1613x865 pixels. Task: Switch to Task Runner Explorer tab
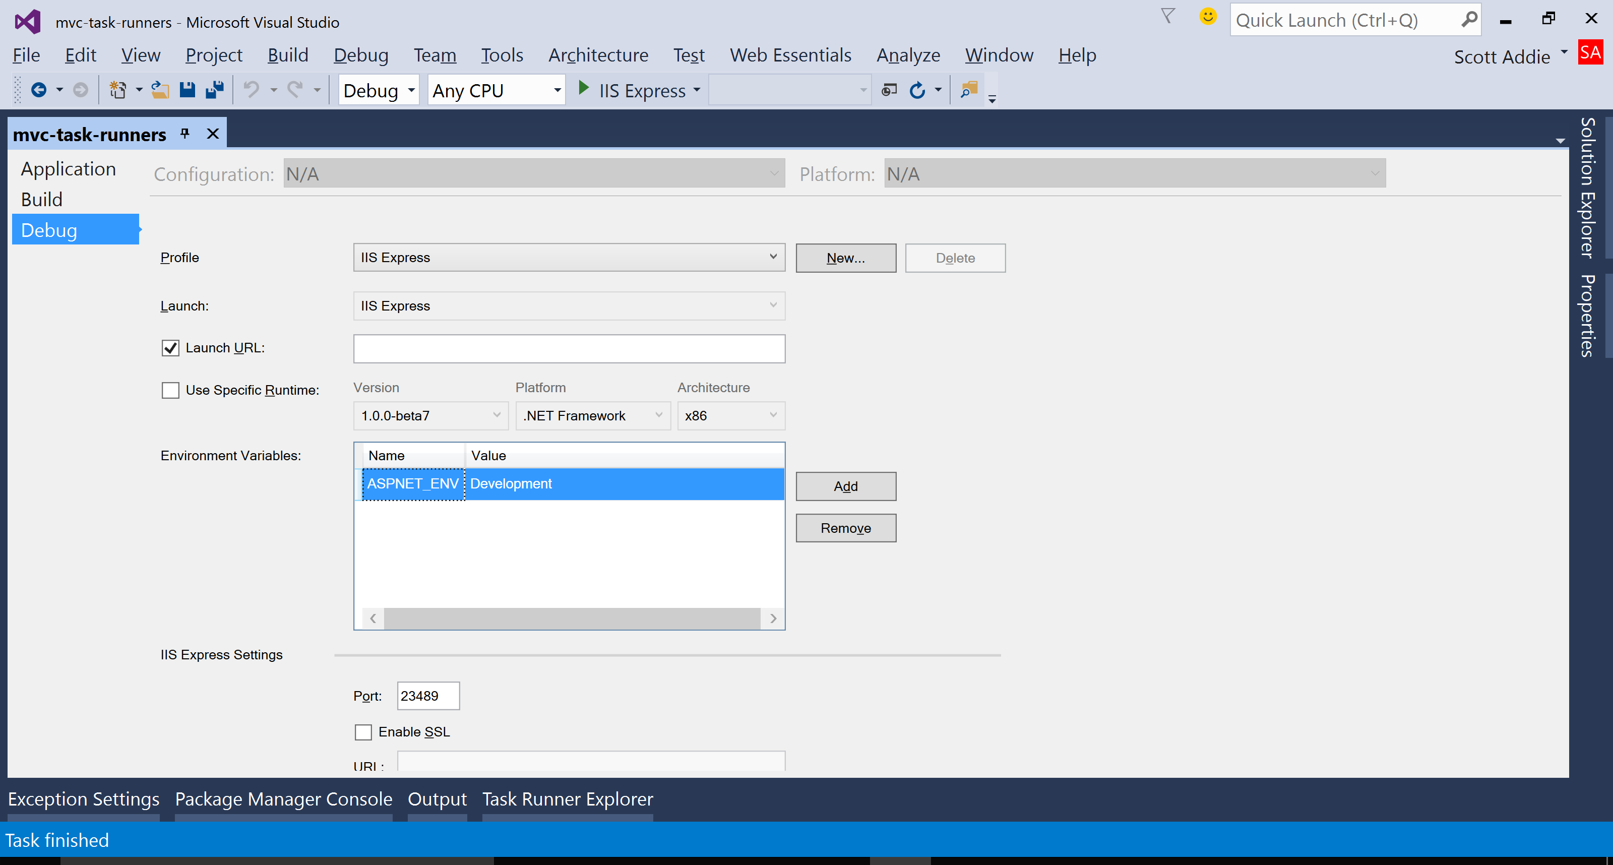(x=567, y=799)
